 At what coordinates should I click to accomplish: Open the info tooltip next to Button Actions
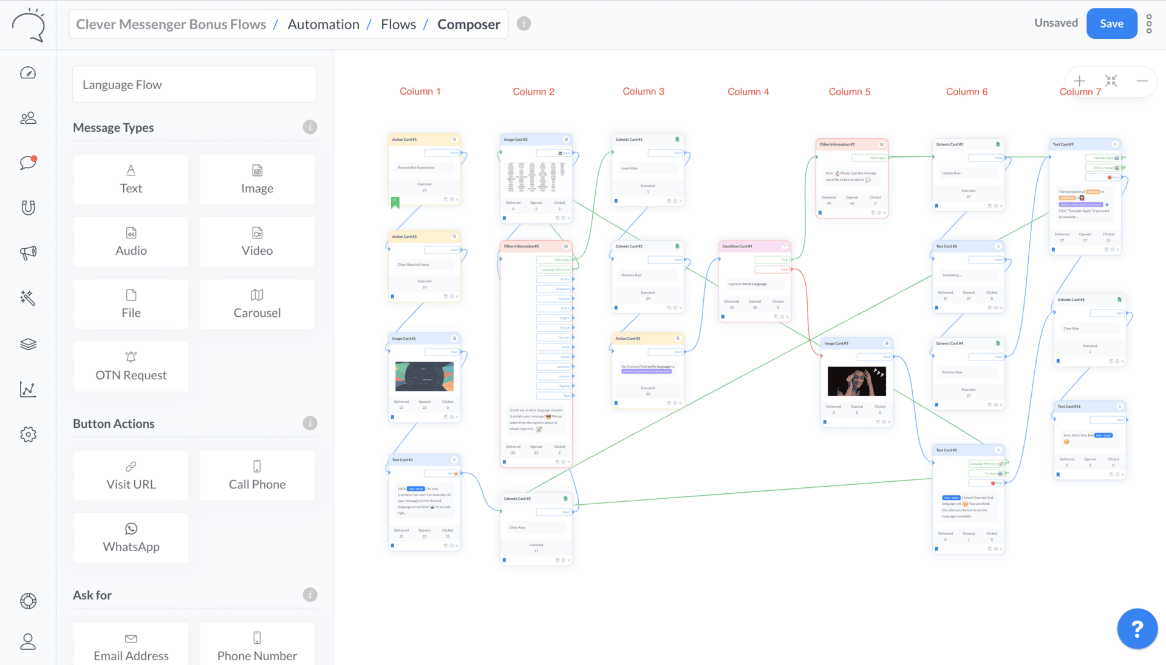310,423
